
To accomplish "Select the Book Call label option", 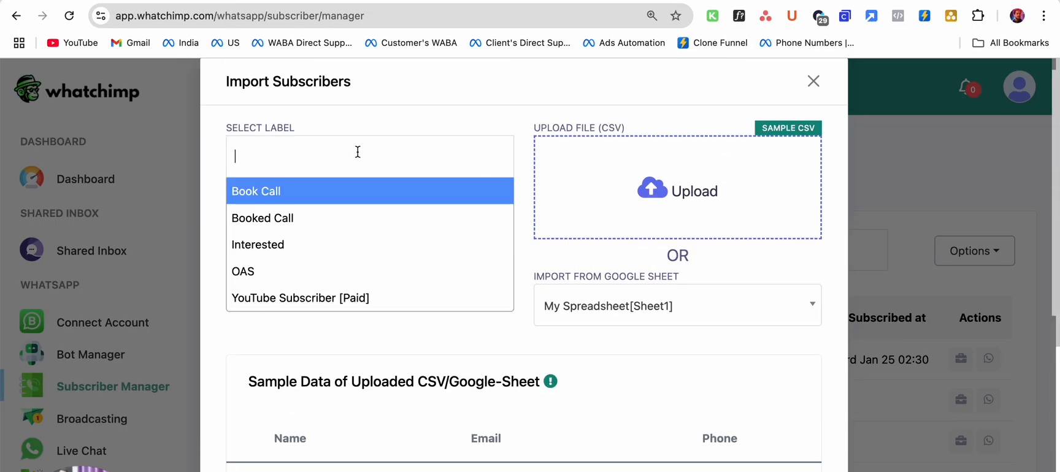I will coord(370,191).
